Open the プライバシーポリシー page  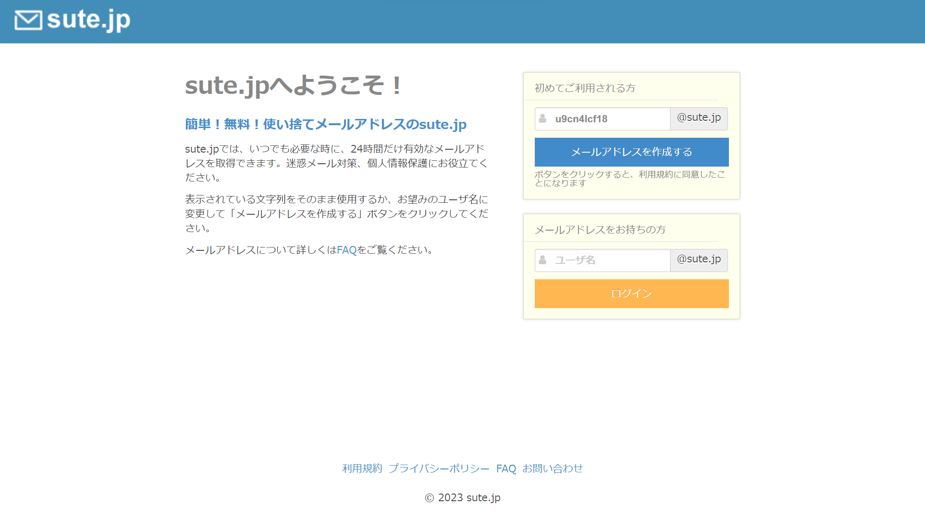pyautogui.click(x=437, y=468)
